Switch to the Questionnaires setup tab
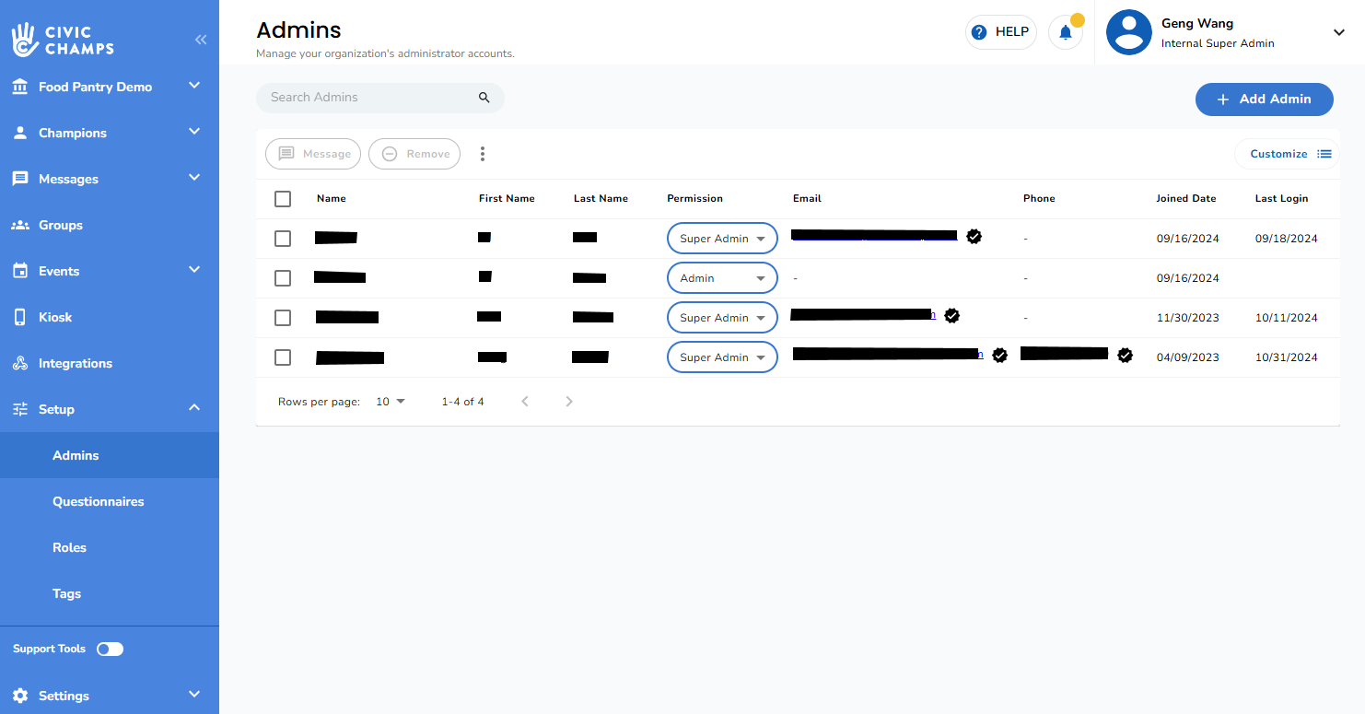The width and height of the screenshot is (1365, 714). coord(98,501)
